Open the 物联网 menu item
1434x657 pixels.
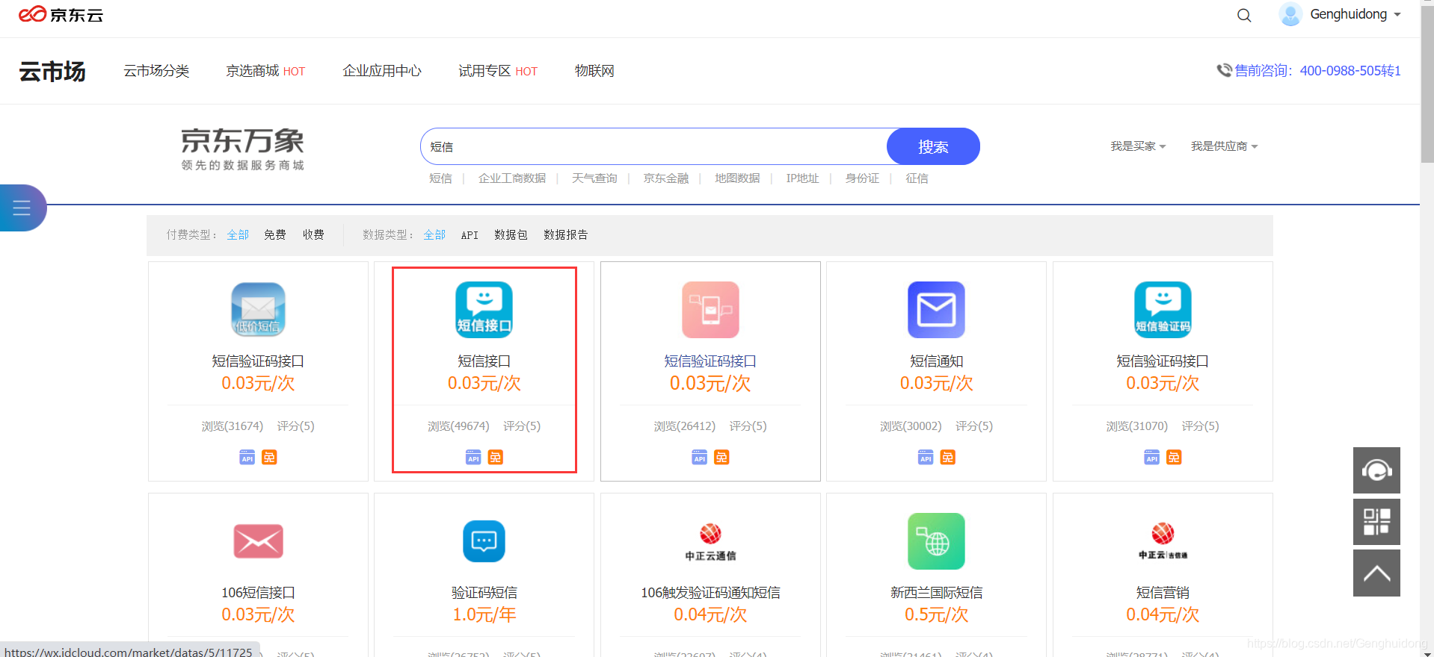(x=594, y=71)
